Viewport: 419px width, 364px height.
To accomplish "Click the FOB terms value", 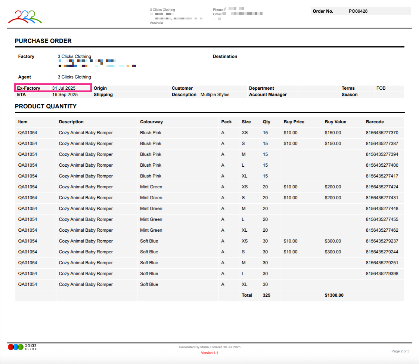I will click(x=381, y=88).
